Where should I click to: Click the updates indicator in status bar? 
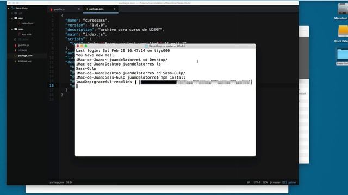[289, 183]
